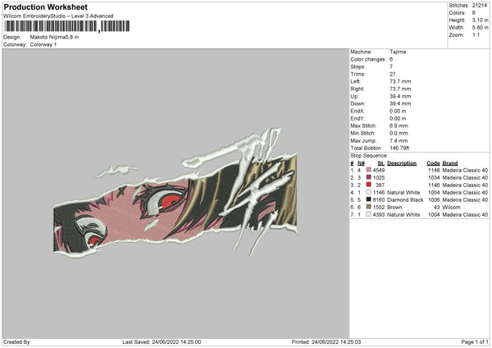This screenshot has height=348, width=492.
Task: Click the white swatch beside 1146 Natural White
Action: (x=369, y=192)
